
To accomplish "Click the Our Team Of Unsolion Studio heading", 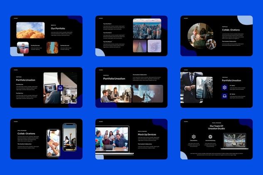I will [216, 127].
